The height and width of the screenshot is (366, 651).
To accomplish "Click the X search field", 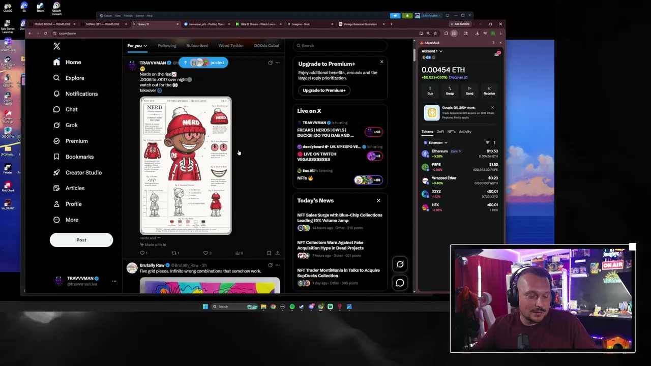I will [340, 46].
